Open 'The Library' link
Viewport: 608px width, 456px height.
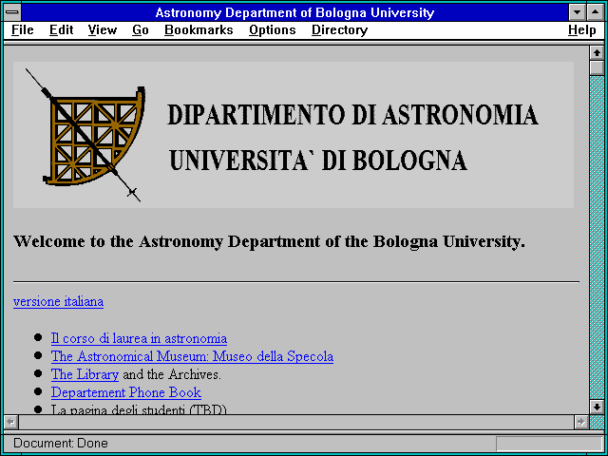(85, 374)
